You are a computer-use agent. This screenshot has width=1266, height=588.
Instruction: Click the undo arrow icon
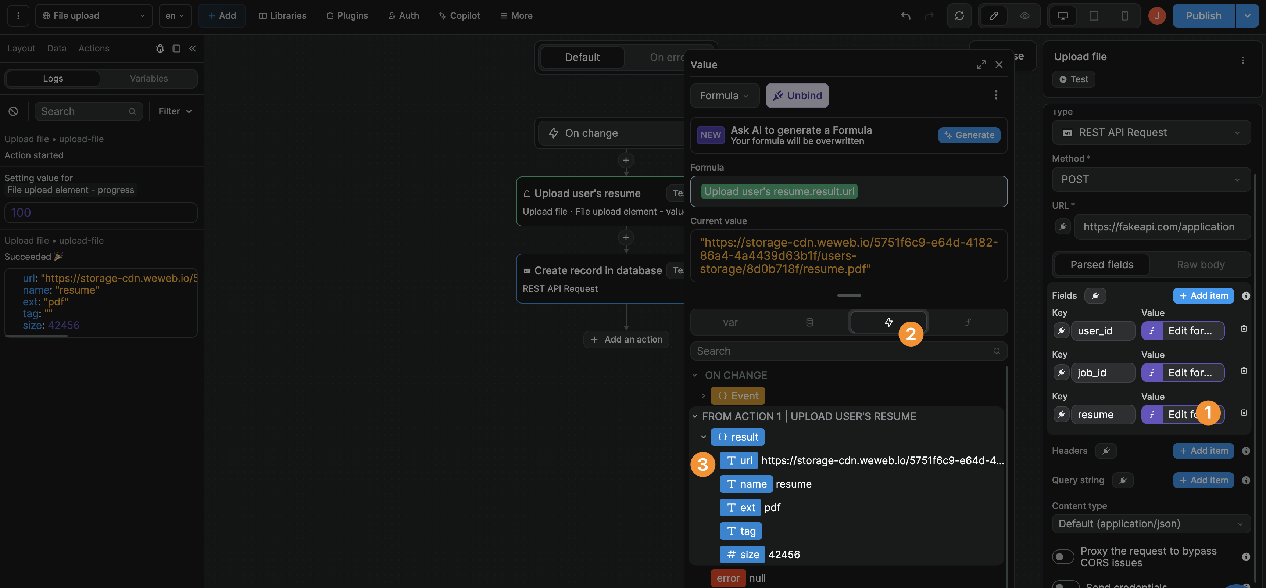905,16
